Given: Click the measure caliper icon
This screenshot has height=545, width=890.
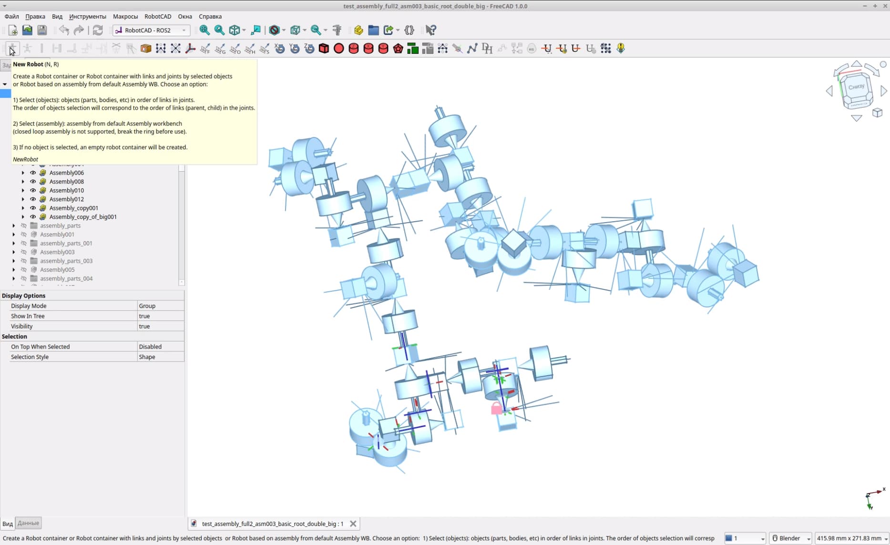Looking at the screenshot, I should point(337,30).
